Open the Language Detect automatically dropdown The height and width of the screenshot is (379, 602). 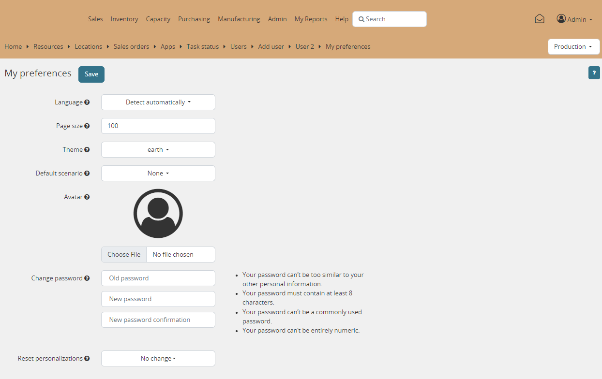[158, 102]
